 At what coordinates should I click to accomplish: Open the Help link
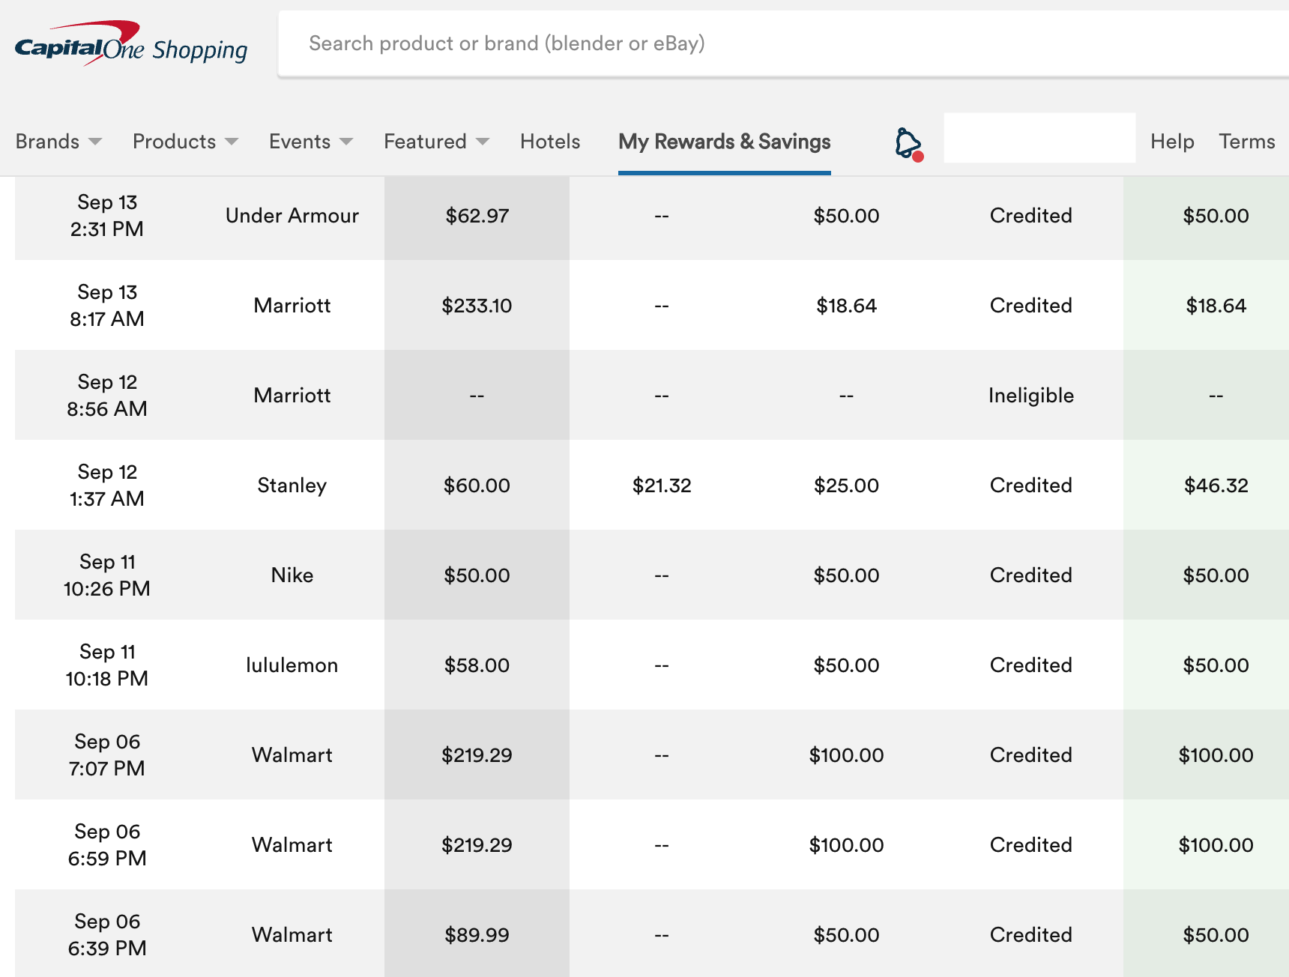1172,142
